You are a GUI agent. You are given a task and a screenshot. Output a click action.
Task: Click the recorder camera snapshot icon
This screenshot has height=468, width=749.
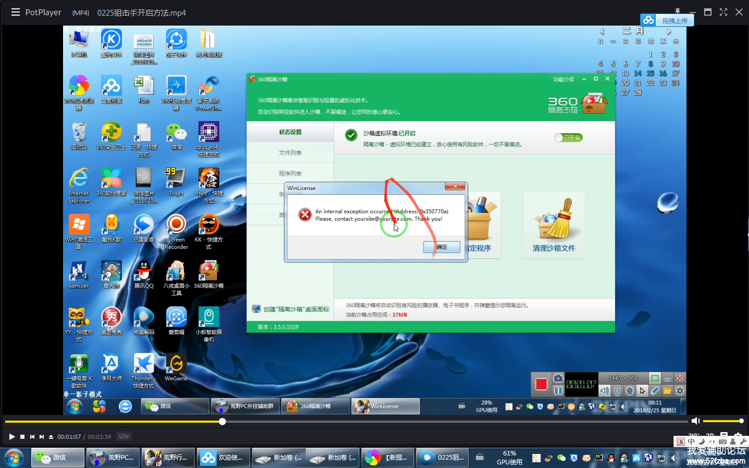point(558,378)
